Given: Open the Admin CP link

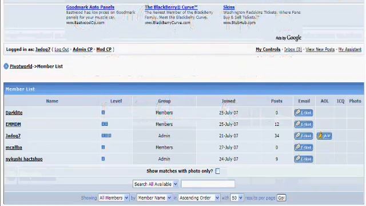Looking at the screenshot, I should [x=82, y=49].
